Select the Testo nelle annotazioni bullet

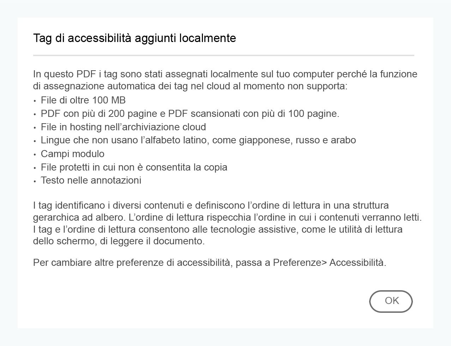click(91, 180)
